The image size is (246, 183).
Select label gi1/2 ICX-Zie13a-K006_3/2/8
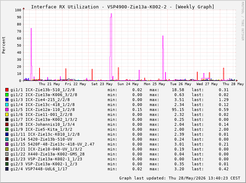point(44,95)
